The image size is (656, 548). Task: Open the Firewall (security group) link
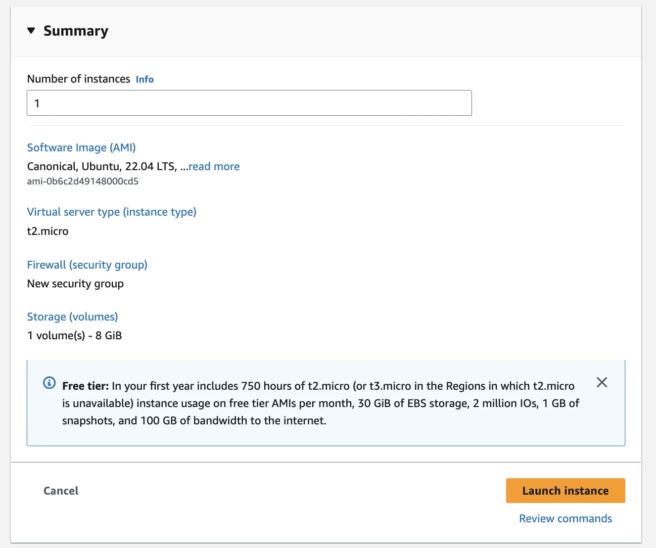[87, 265]
